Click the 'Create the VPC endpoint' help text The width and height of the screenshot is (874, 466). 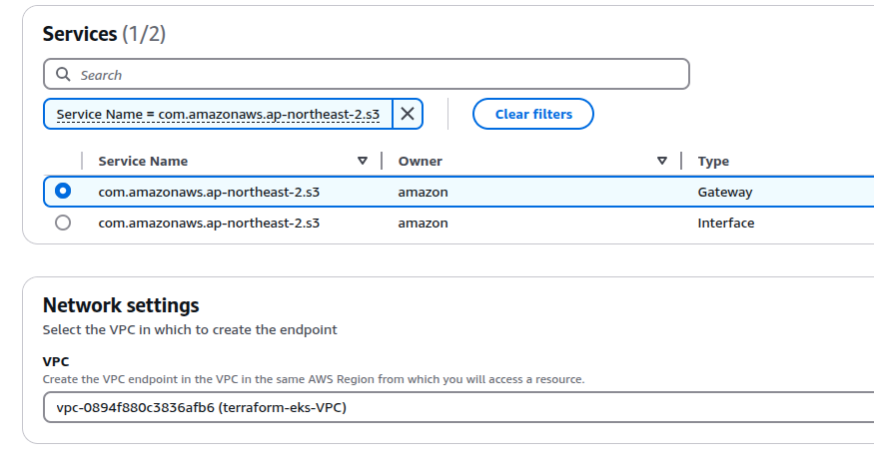(x=314, y=380)
